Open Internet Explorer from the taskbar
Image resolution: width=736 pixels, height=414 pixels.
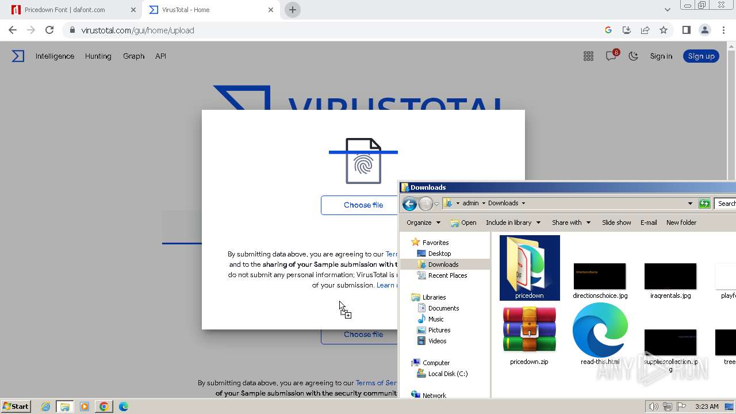pos(45,407)
